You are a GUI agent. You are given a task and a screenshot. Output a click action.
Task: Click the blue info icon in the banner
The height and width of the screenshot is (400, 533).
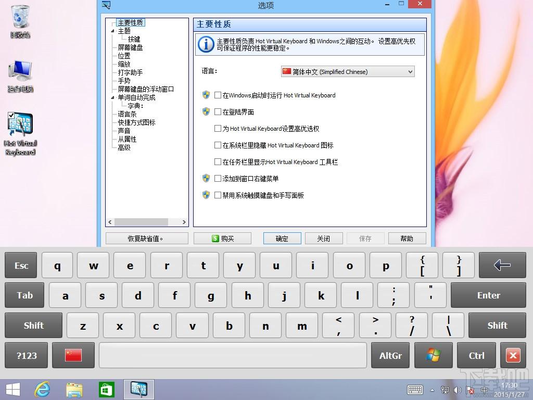click(x=206, y=44)
